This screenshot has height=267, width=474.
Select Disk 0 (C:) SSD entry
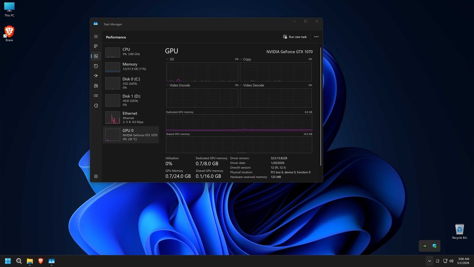click(131, 83)
